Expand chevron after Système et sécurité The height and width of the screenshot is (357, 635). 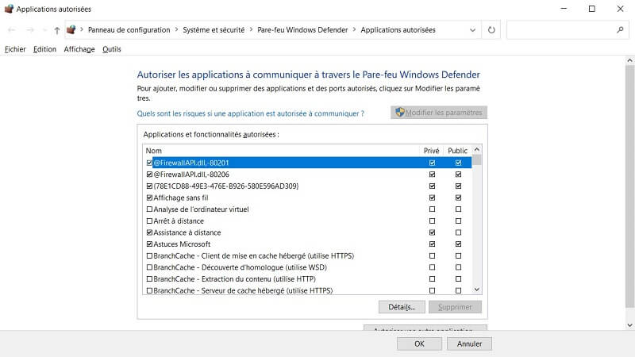coord(251,29)
